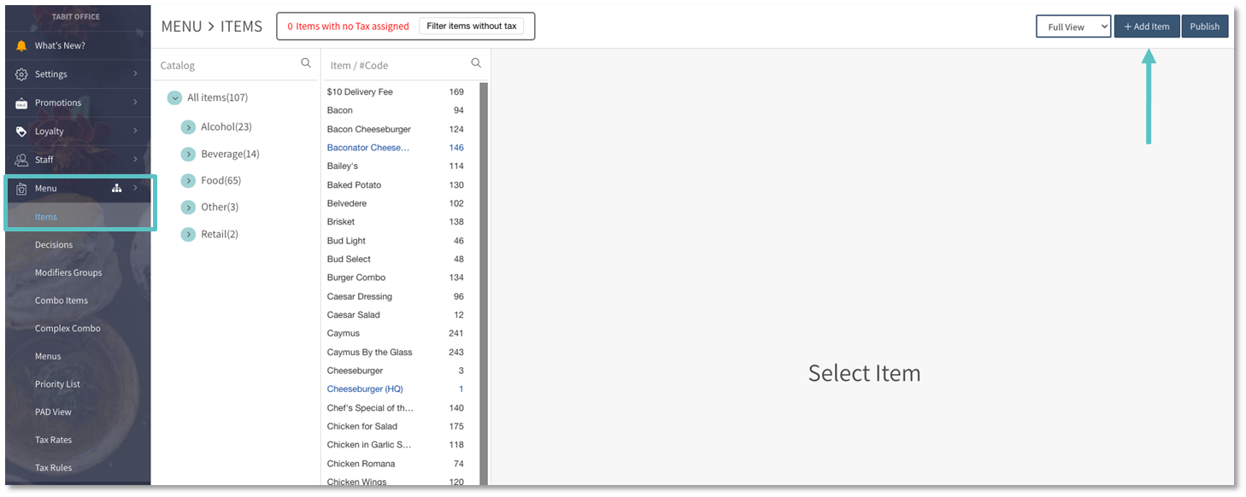Click the Promotions sale tag icon
Viewport: 1246px width, 497px height.
point(21,103)
